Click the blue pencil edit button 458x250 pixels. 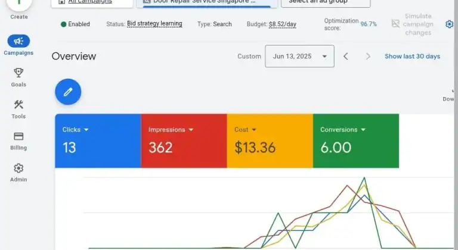[68, 92]
